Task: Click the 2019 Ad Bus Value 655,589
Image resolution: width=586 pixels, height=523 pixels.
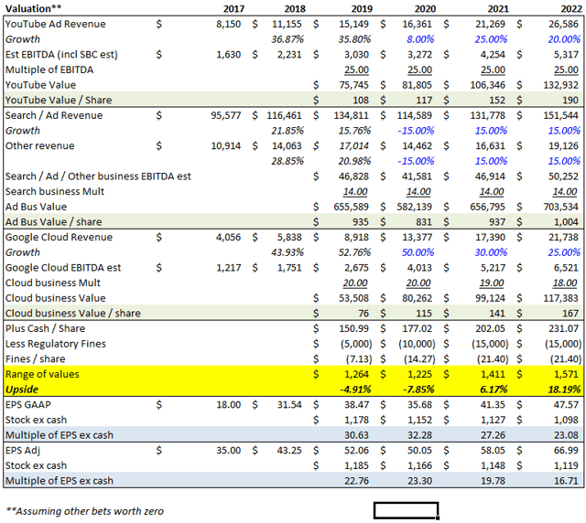Action: click(351, 207)
